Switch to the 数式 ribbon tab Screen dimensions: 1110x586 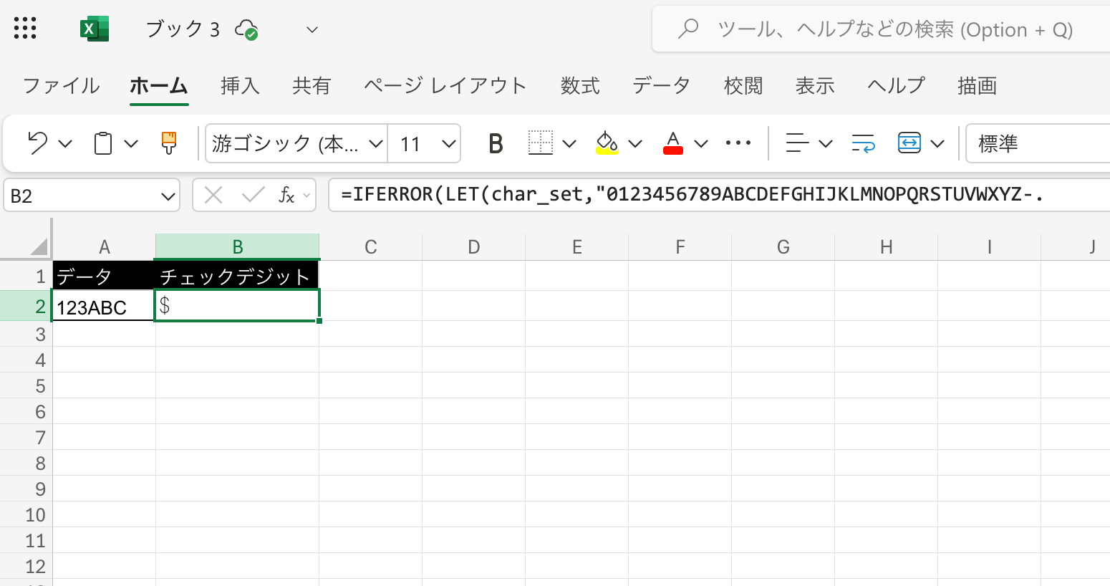580,86
